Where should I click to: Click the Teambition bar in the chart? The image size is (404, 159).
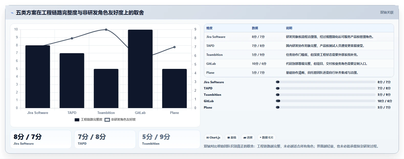(x=106, y=88)
